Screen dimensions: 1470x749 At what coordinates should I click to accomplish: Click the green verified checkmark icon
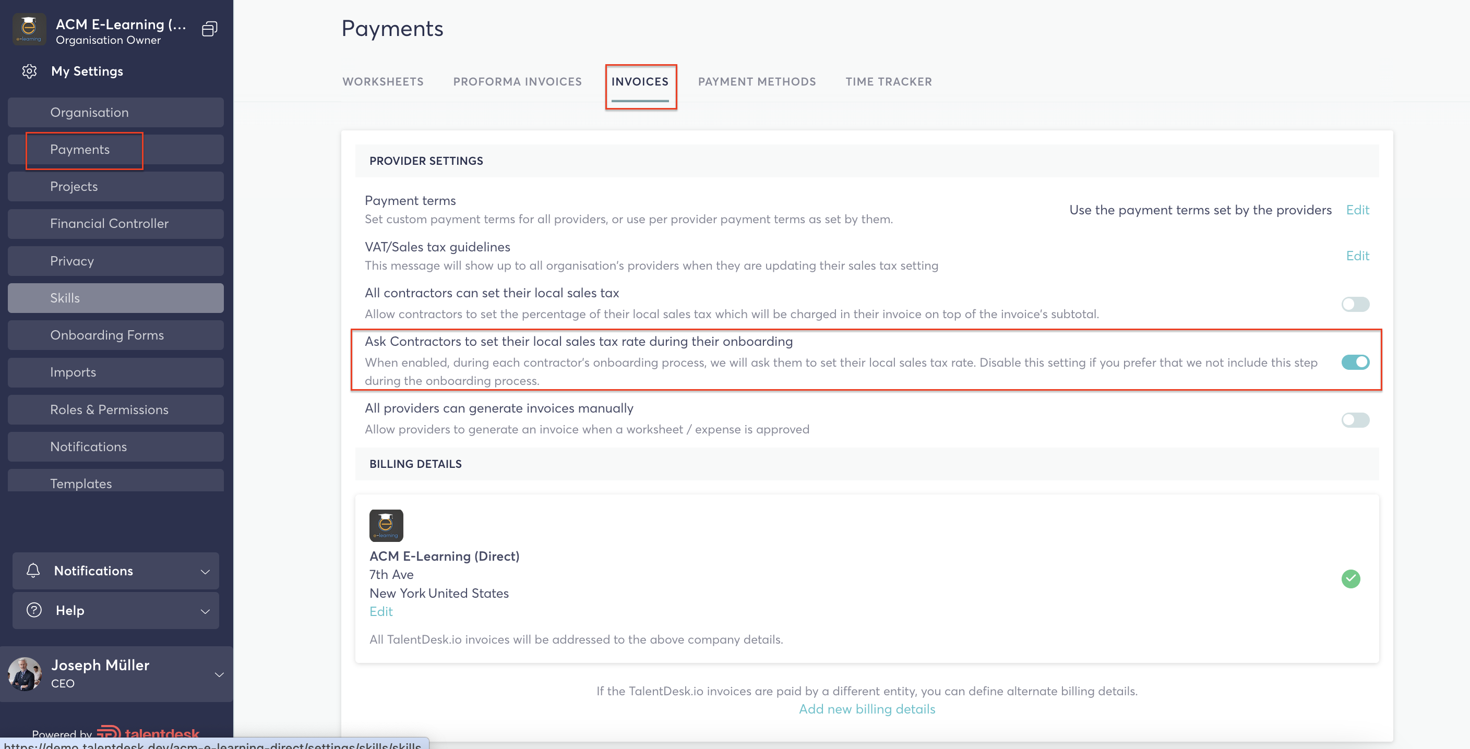point(1350,578)
